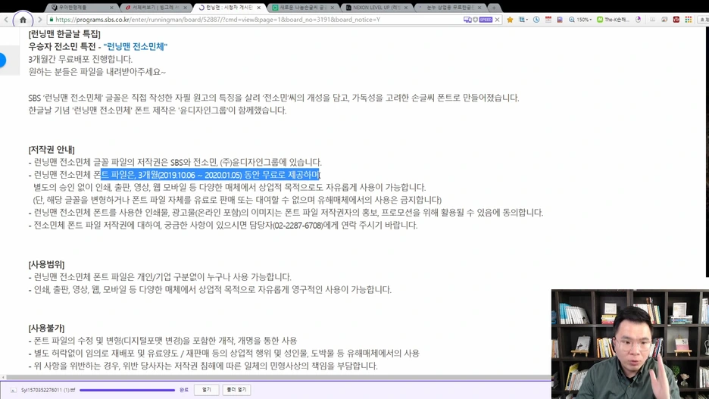This screenshot has height=399, width=709.
Task: Open the screen capture tool dropdown
Action: point(523,20)
